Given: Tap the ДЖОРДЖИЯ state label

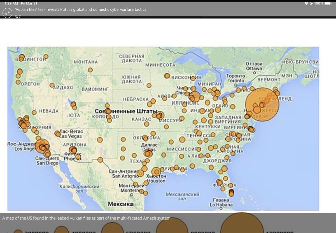Looking at the screenshot, I should point(217,161).
